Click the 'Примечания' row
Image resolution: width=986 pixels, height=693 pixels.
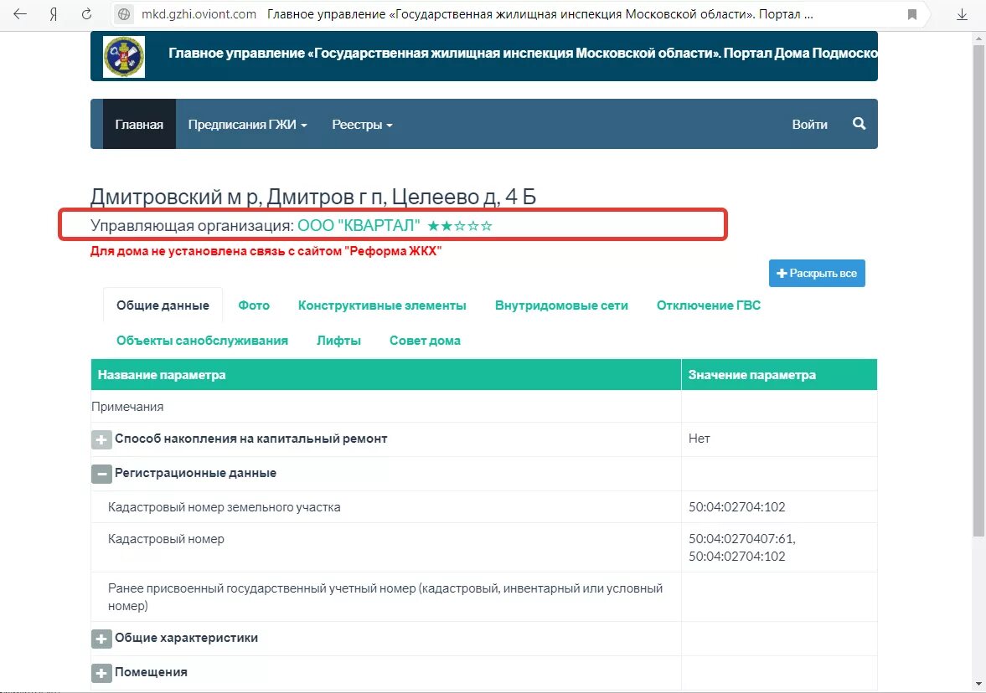point(484,407)
